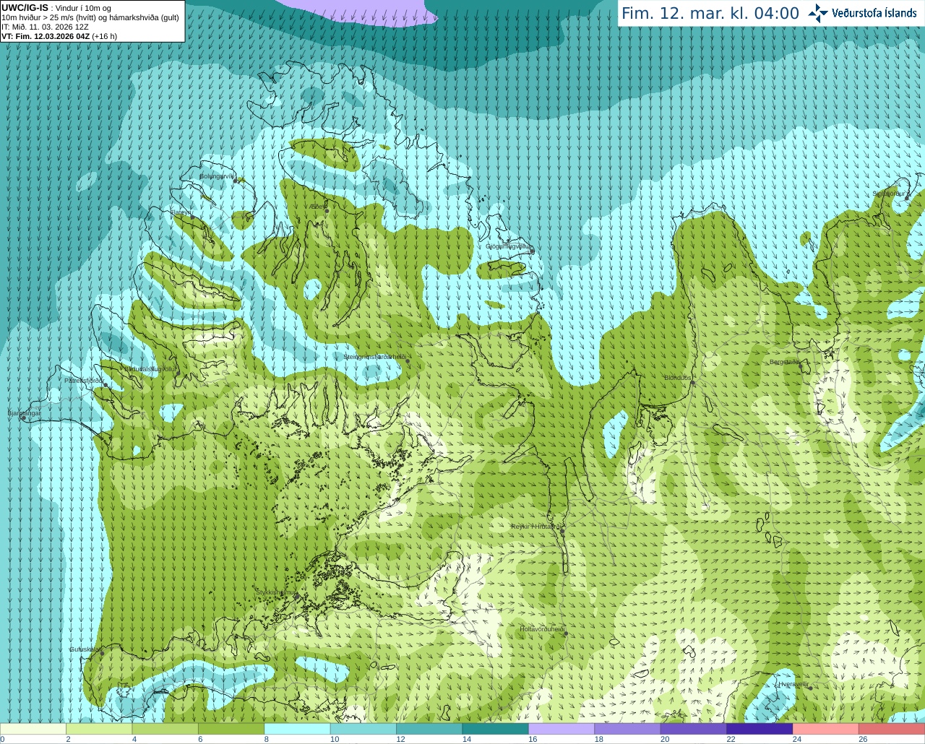Screen dimensions: 925x744
Task: Select the 24–26 m/s pink legend swatch
Action: click(x=826, y=729)
